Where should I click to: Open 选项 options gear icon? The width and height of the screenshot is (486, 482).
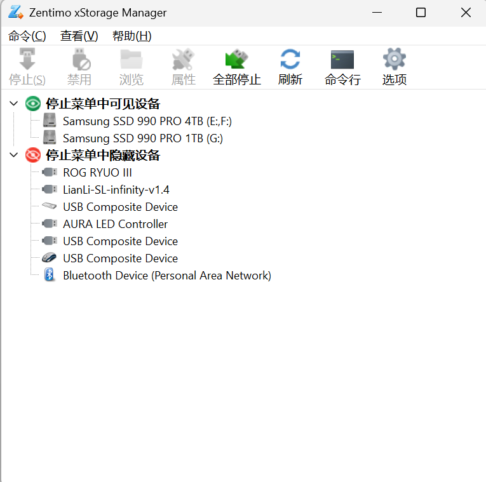tap(395, 59)
